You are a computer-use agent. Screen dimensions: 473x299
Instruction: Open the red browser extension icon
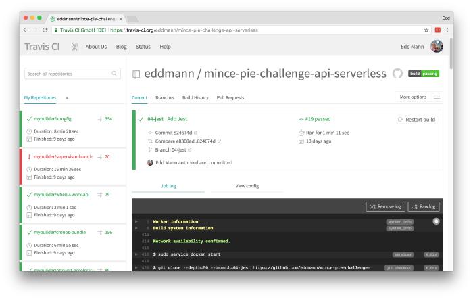(437, 30)
